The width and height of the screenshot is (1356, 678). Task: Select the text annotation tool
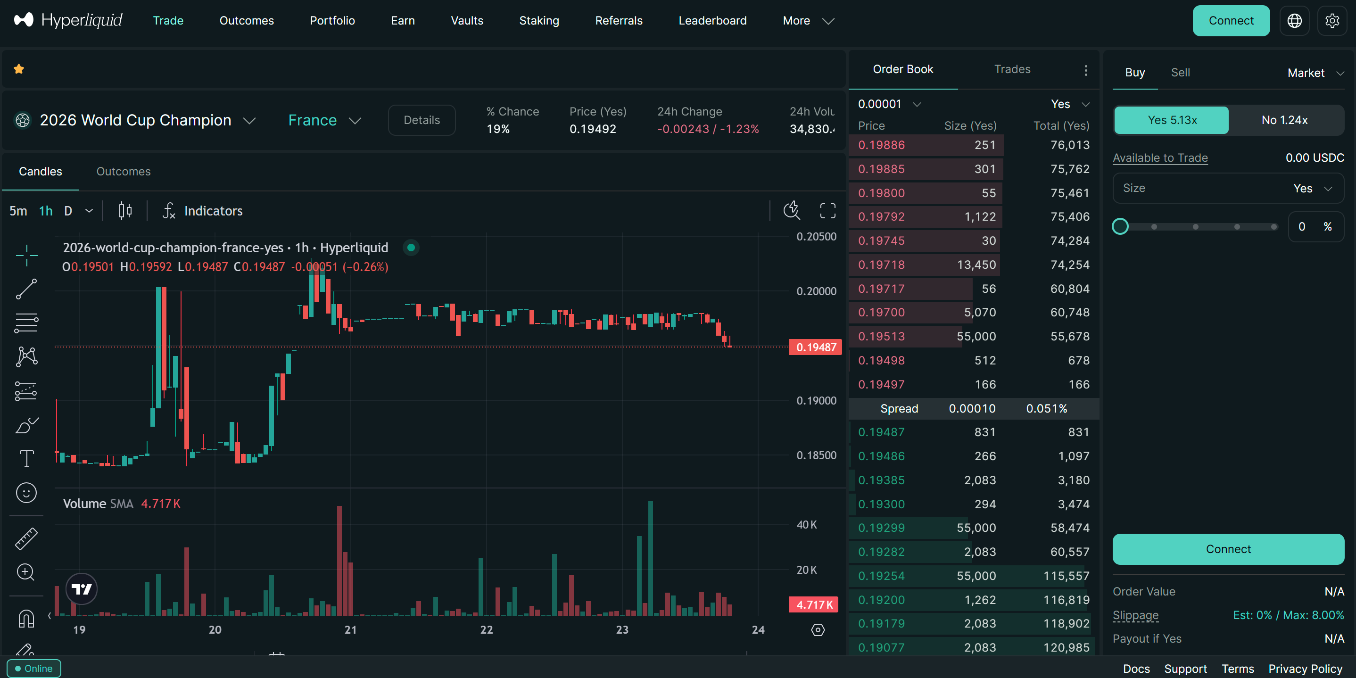tap(26, 458)
